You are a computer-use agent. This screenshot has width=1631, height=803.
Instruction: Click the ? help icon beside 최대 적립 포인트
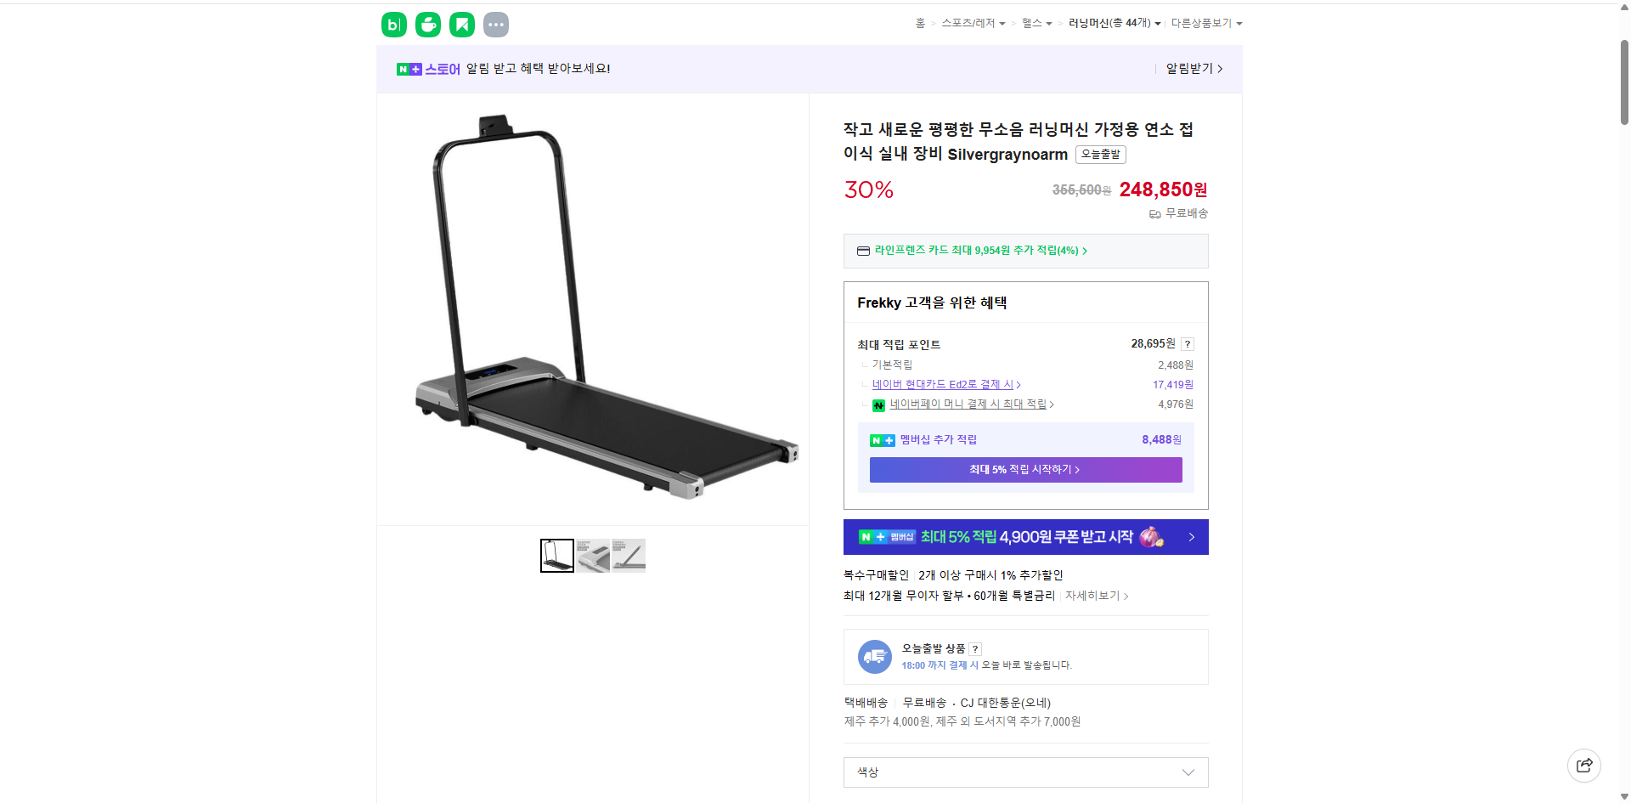click(x=1188, y=344)
